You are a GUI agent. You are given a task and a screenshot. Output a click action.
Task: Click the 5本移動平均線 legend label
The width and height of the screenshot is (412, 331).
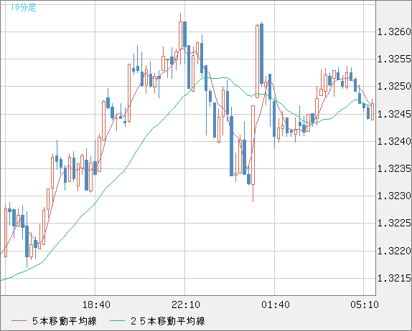[x=65, y=321]
